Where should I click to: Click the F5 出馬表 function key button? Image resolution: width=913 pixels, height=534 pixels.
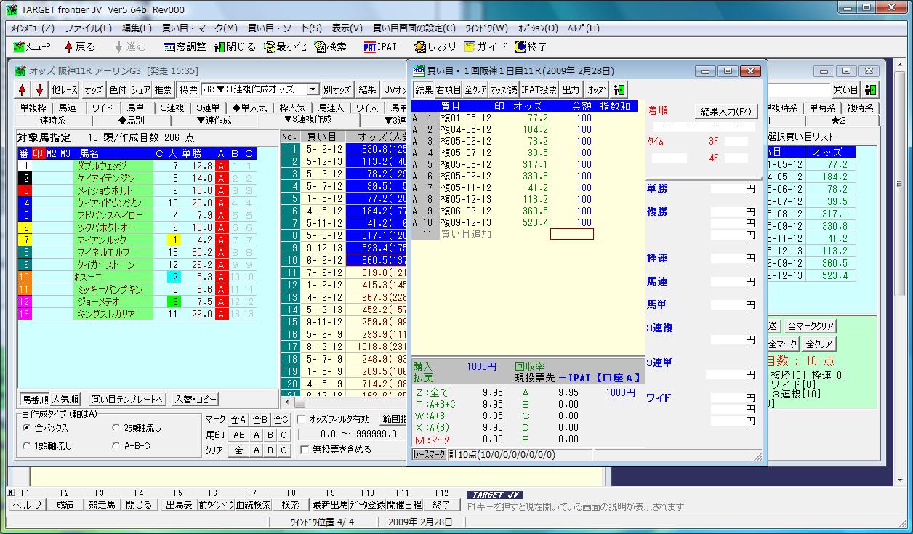coord(180,505)
